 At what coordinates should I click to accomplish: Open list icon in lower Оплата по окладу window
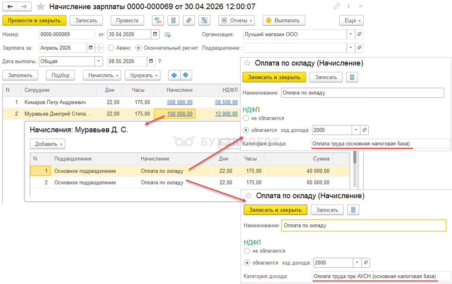tap(353, 210)
